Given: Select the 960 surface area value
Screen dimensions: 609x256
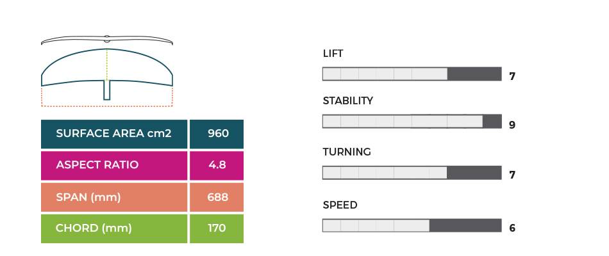Looking at the screenshot, I should click(217, 134).
